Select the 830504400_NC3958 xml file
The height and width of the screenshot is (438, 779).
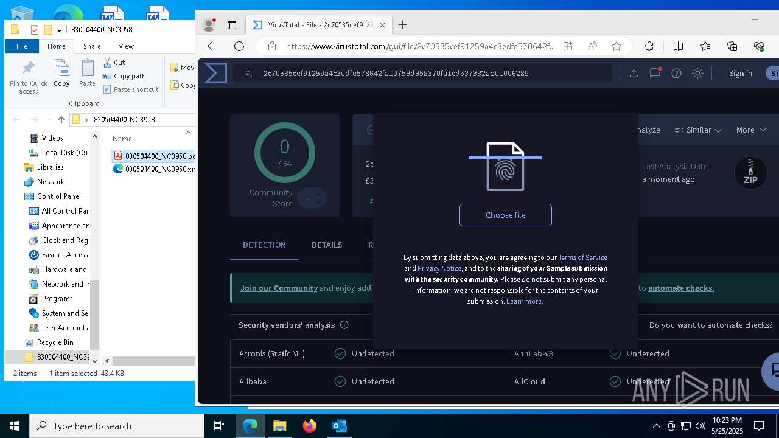(x=154, y=169)
